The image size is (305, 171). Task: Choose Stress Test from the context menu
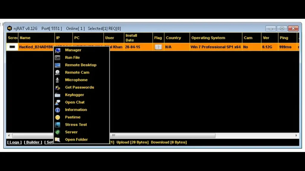[76, 125]
